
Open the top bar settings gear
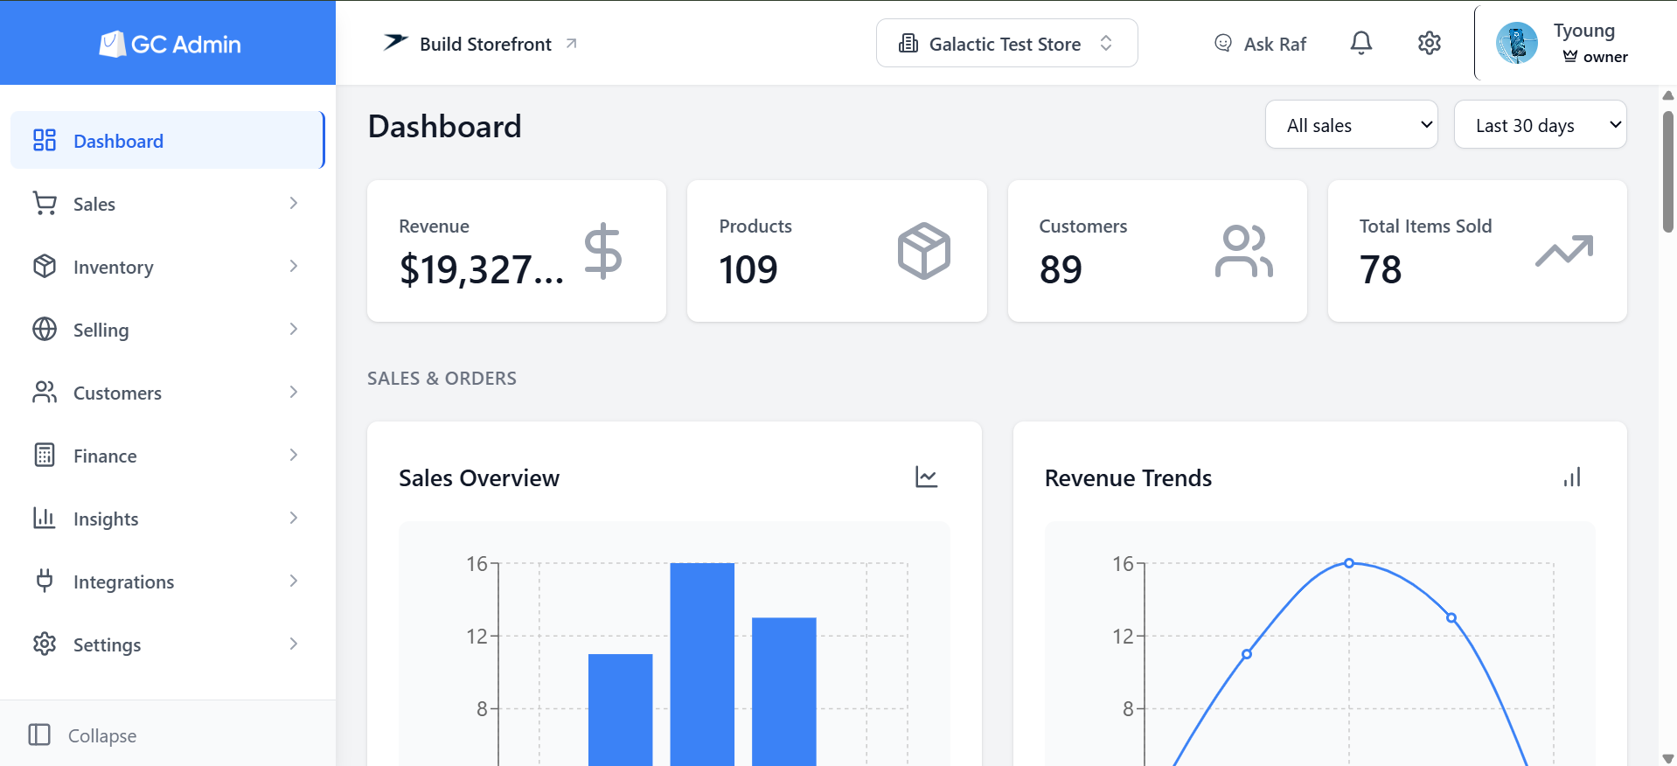pos(1430,43)
